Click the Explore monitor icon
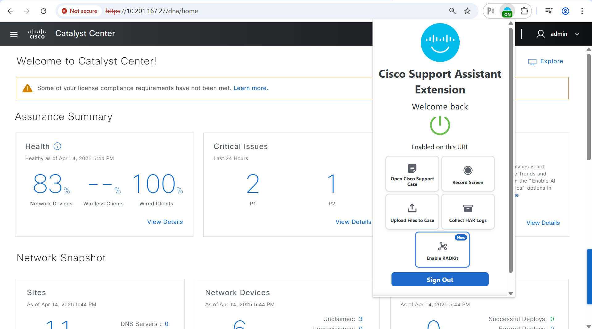Screen dimensions: 592x329 532,61
